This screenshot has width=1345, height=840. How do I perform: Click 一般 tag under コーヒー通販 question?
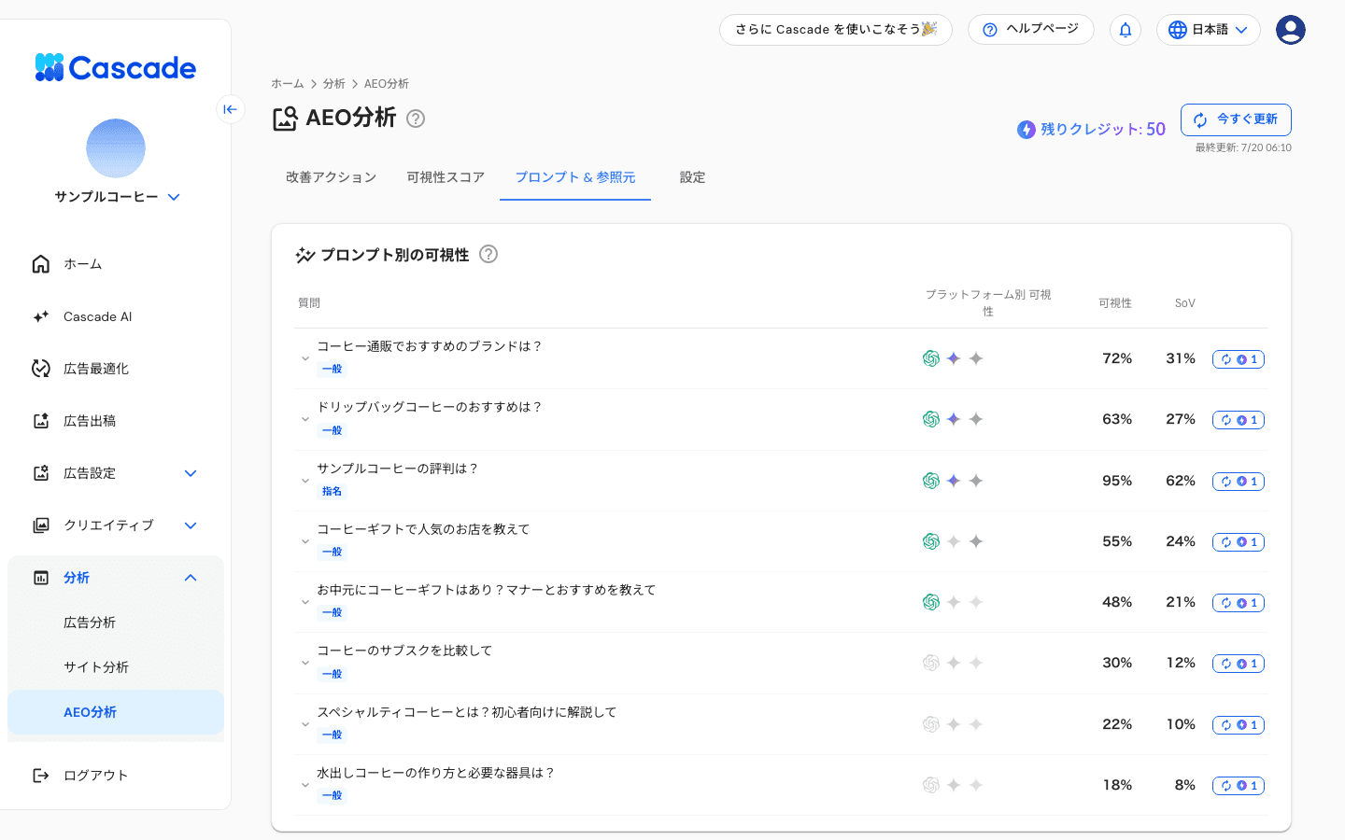tap(332, 369)
